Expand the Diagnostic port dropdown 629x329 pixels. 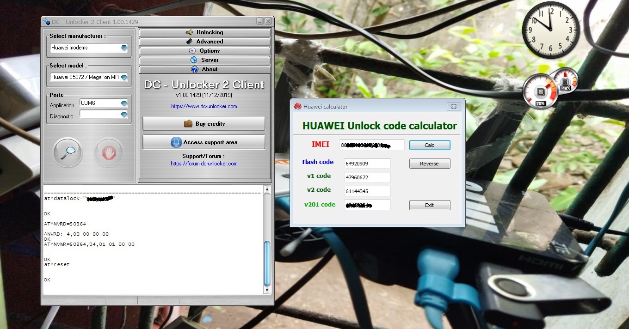(x=123, y=114)
